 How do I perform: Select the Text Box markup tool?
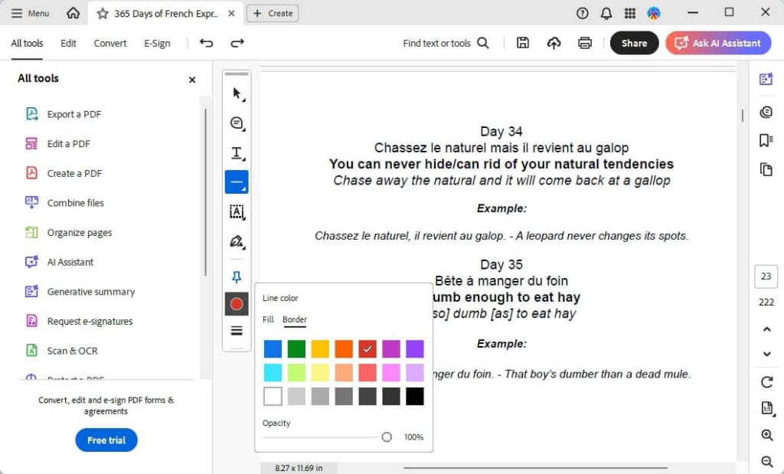click(237, 212)
